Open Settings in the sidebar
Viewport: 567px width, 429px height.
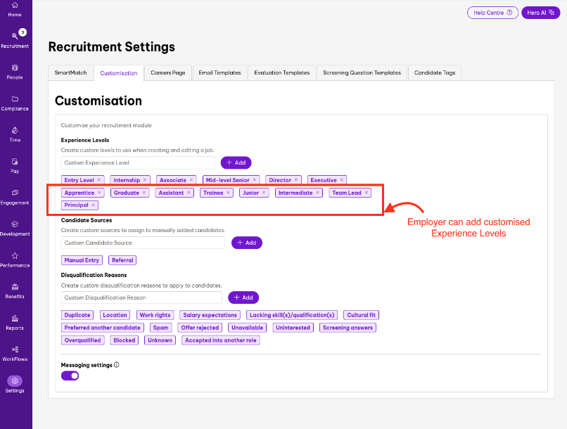pos(15,384)
